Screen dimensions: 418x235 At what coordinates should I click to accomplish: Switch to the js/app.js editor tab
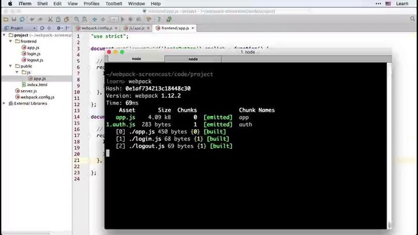coord(137,28)
